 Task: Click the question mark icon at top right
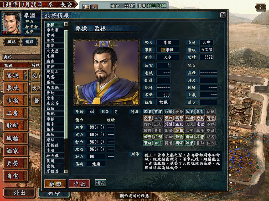[260, 7]
